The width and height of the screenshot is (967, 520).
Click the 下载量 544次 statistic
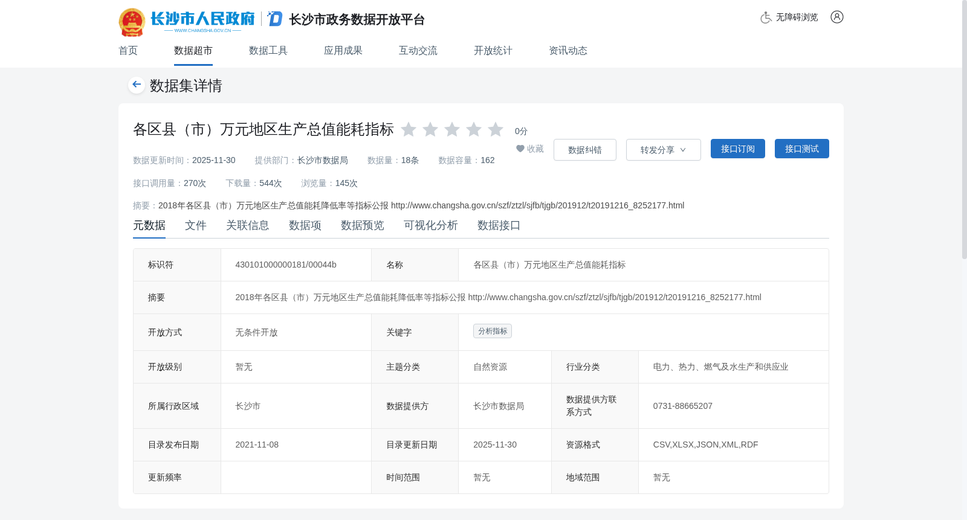tap(254, 183)
